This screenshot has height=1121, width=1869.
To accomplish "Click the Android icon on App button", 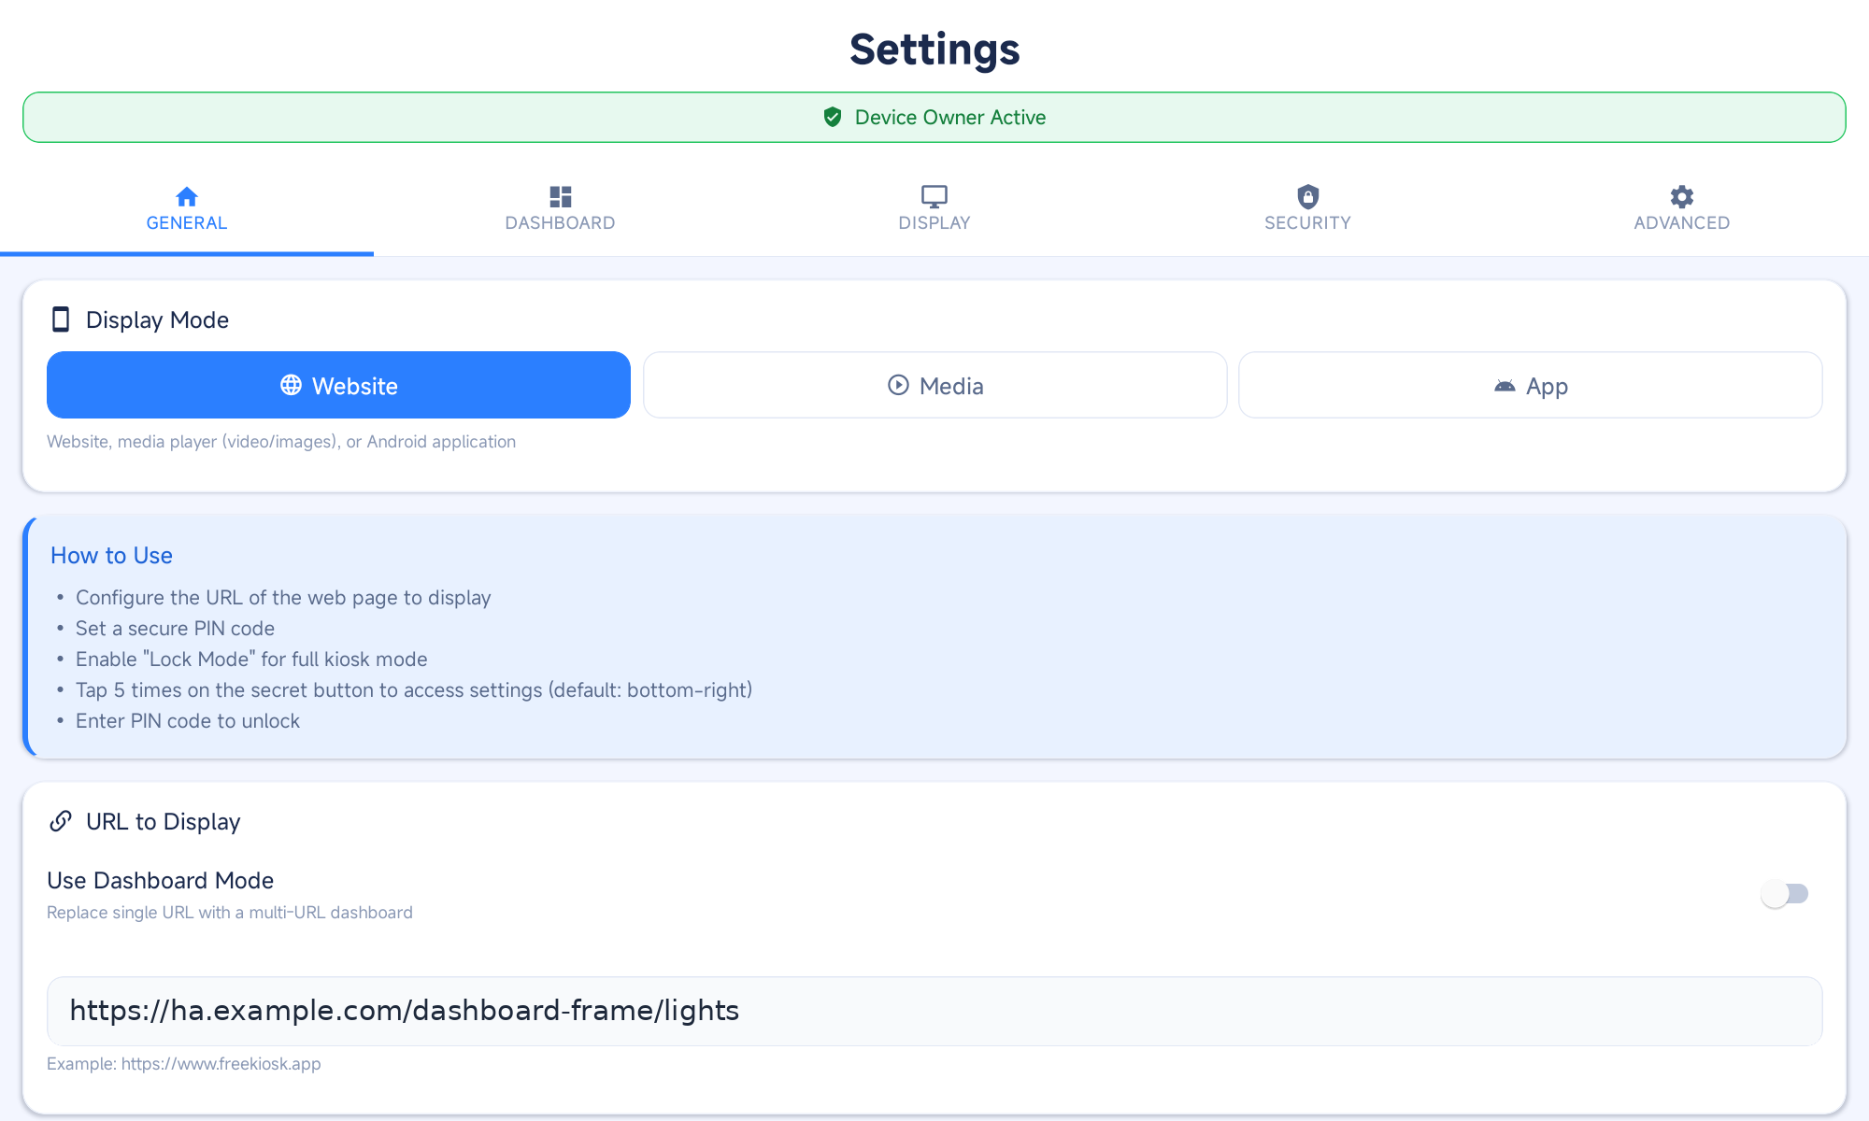I will pos(1505,385).
